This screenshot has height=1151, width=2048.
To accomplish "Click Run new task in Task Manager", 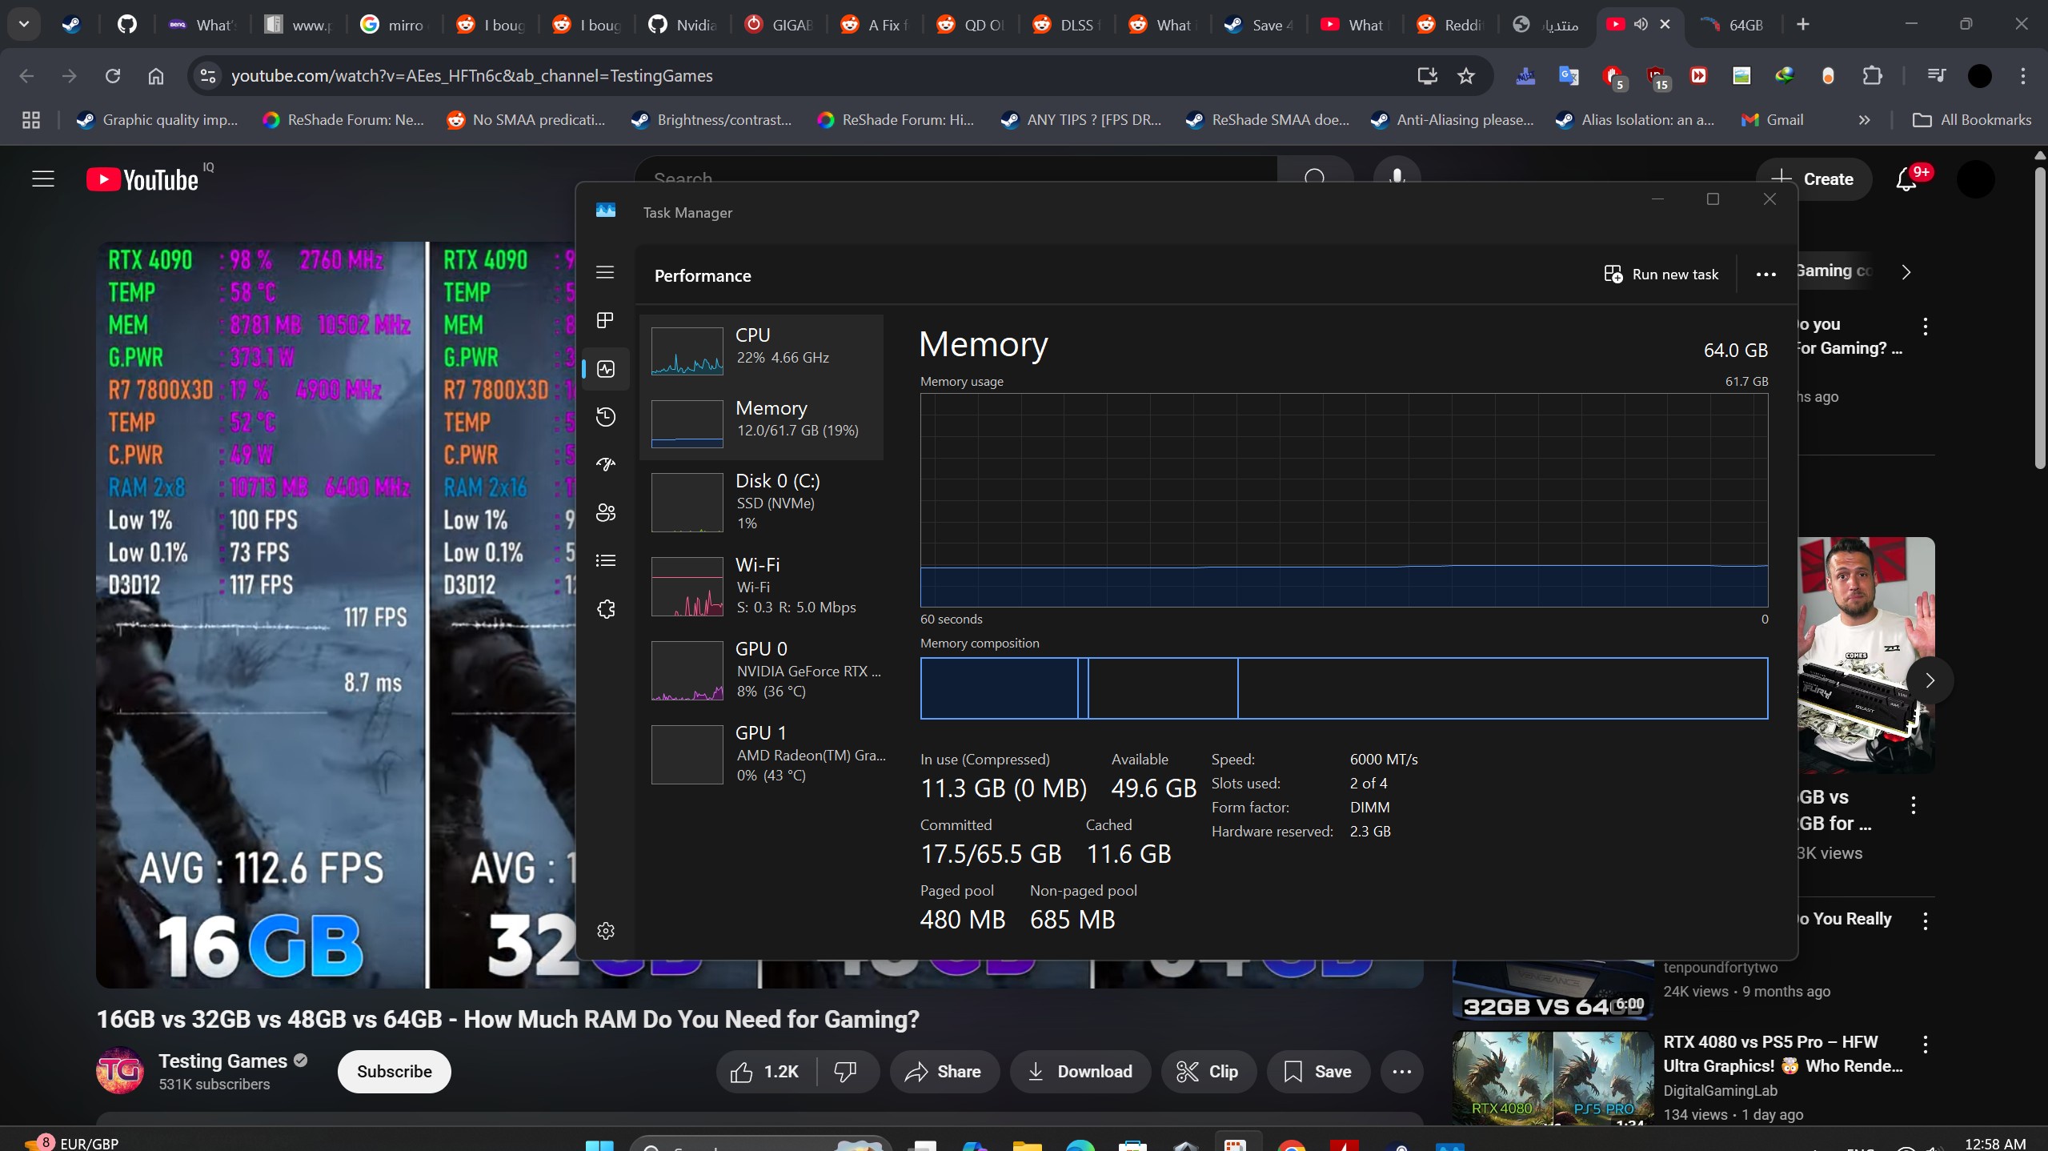I will click(1661, 275).
